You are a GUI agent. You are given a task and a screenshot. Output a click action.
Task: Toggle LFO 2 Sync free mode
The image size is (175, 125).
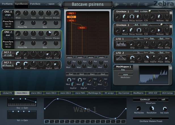pyautogui.click(x=152, y=52)
